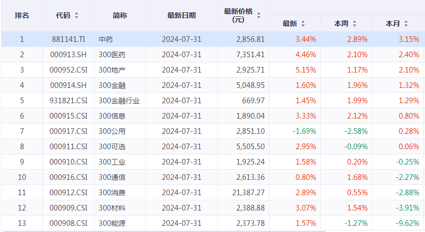This screenshot has width=425, height=232.
Task: Click the sort arrows next to 最新 column
Action: coord(303,24)
